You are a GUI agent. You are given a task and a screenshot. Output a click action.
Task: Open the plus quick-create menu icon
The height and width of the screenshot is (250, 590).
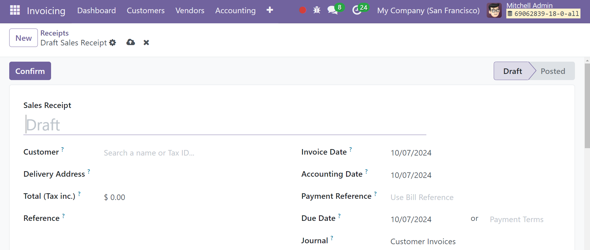click(x=270, y=10)
